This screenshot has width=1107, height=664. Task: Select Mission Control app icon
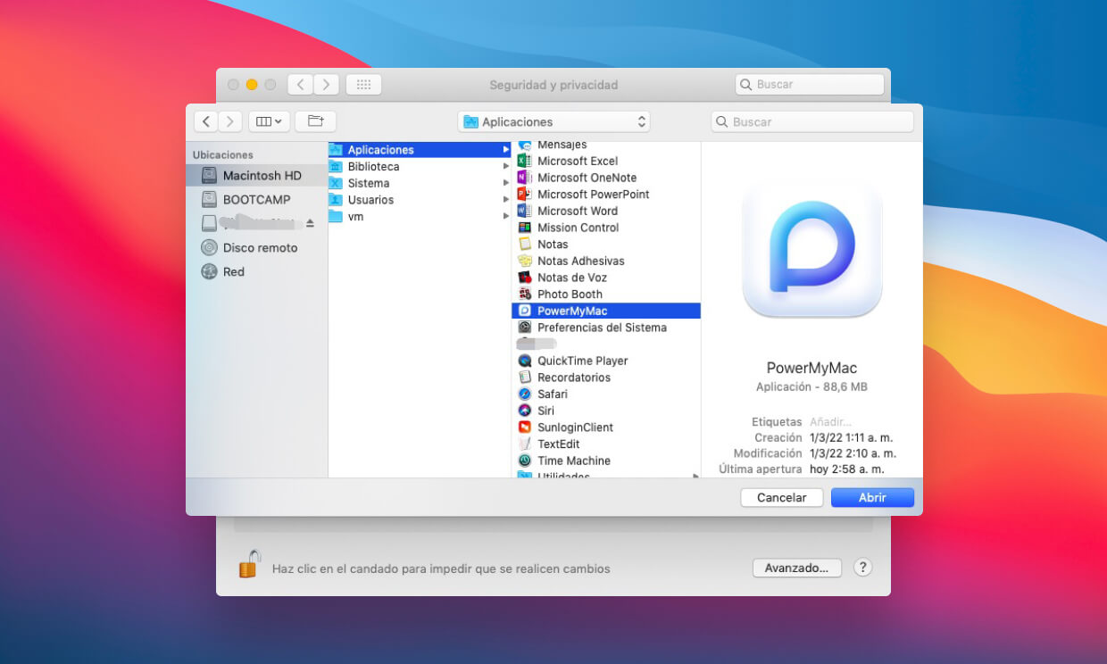525,228
